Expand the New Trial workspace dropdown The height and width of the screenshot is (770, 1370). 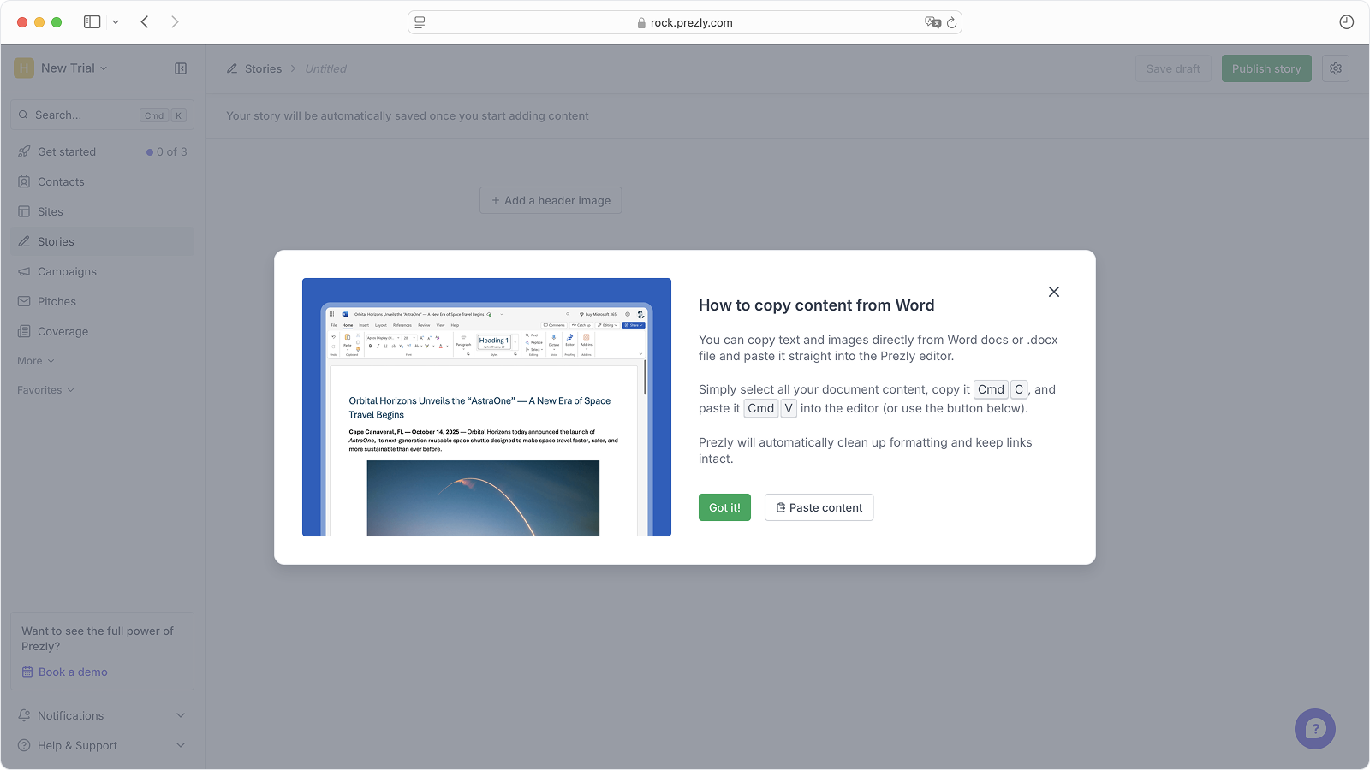[73, 68]
